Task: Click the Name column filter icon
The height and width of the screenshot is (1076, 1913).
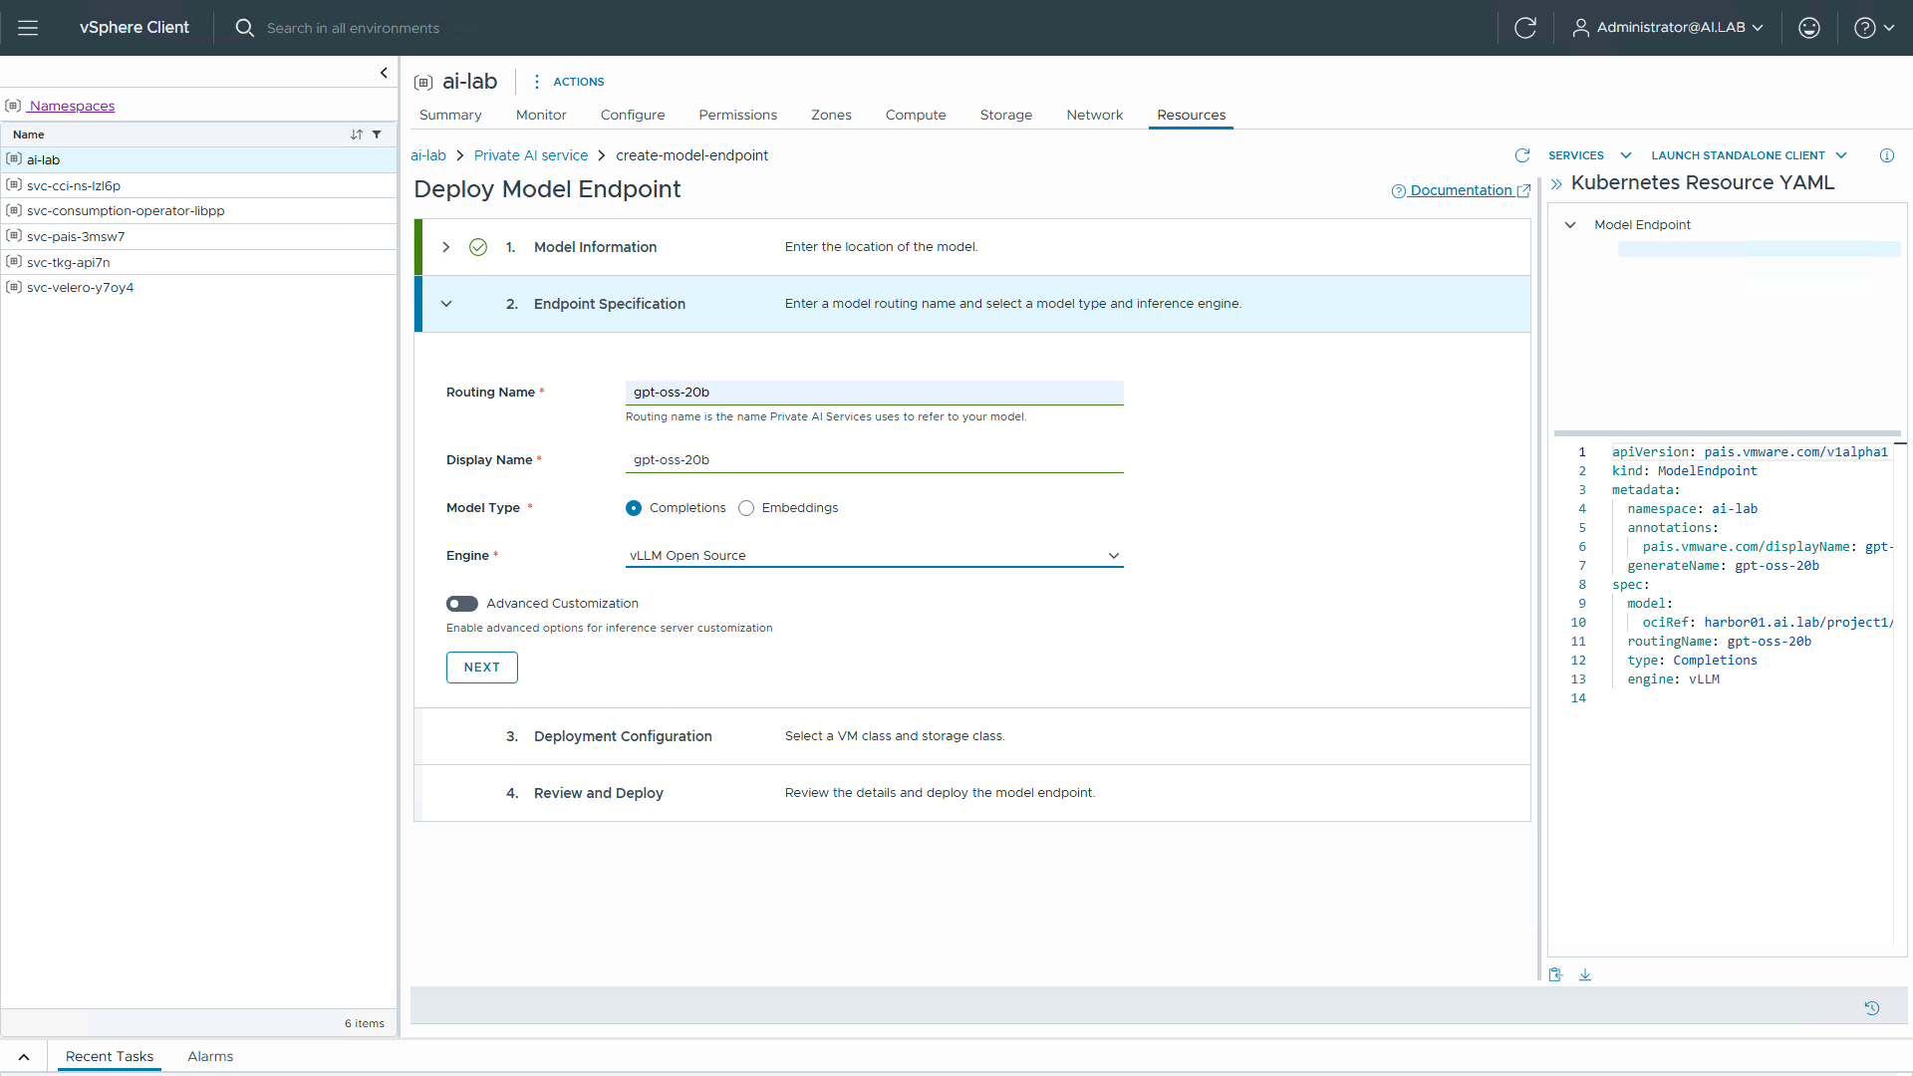Action: point(377,134)
